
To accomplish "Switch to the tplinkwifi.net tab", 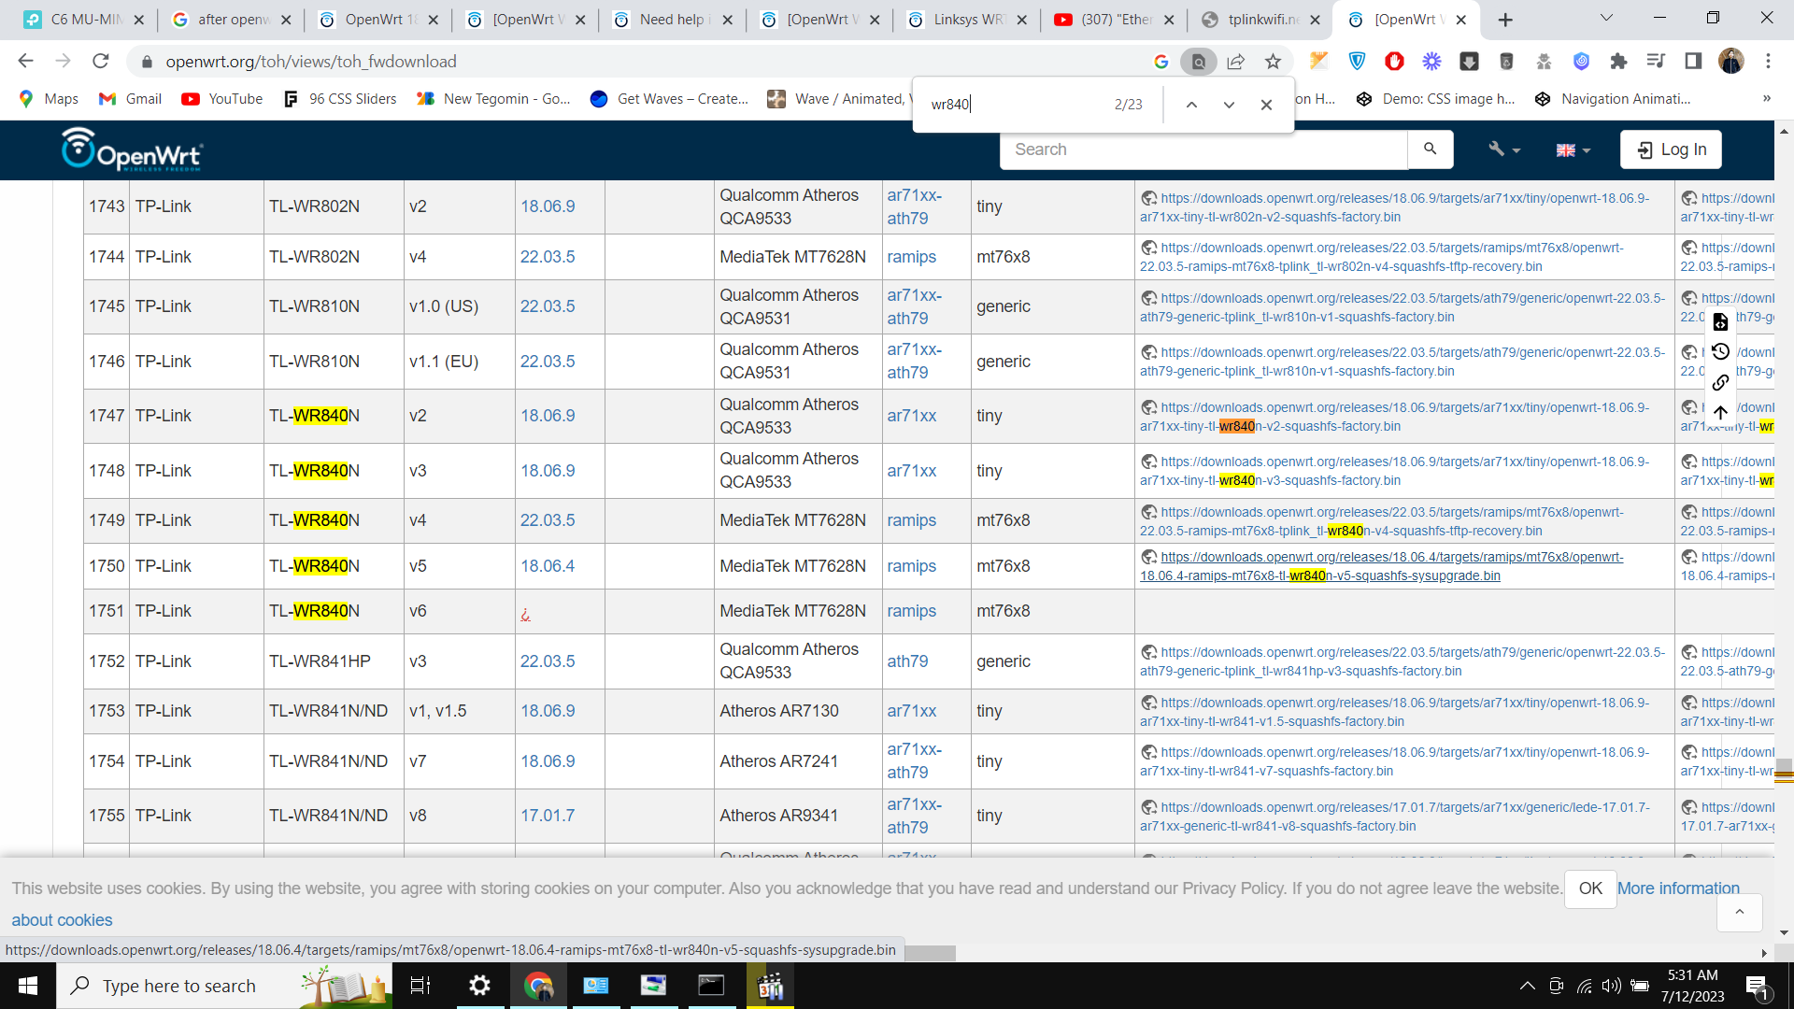I will coord(1260,20).
